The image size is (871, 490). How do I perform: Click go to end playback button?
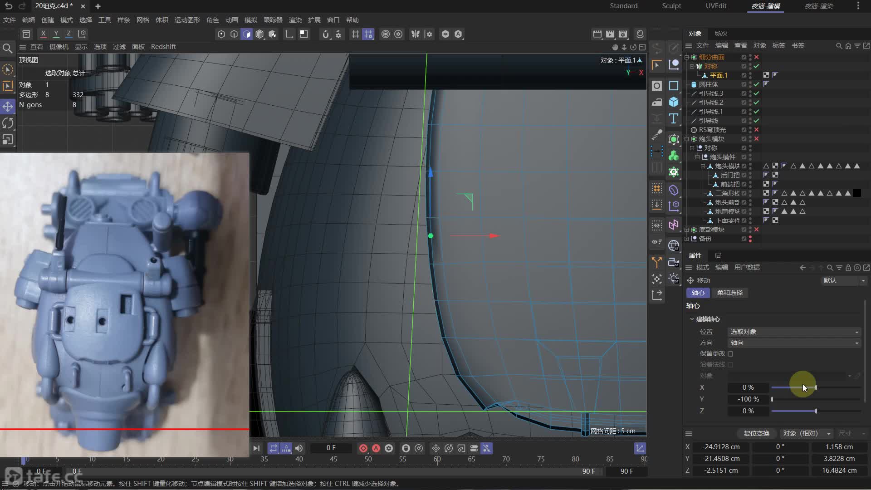pyautogui.click(x=256, y=448)
